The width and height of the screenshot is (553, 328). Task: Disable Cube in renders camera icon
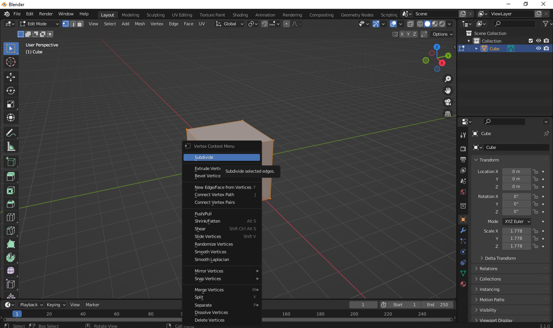click(546, 49)
